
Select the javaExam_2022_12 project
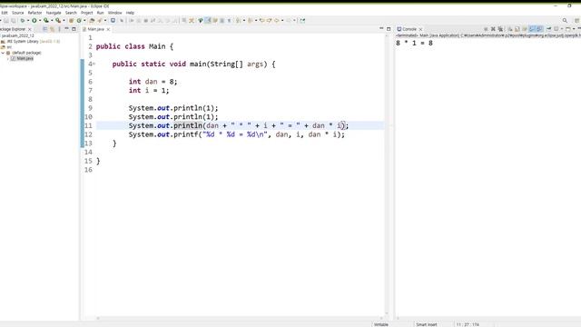[x=17, y=35]
